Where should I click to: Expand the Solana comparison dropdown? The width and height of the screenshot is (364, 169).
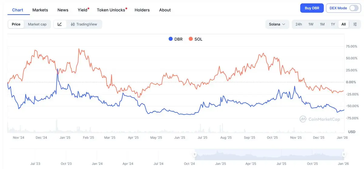[x=277, y=24]
